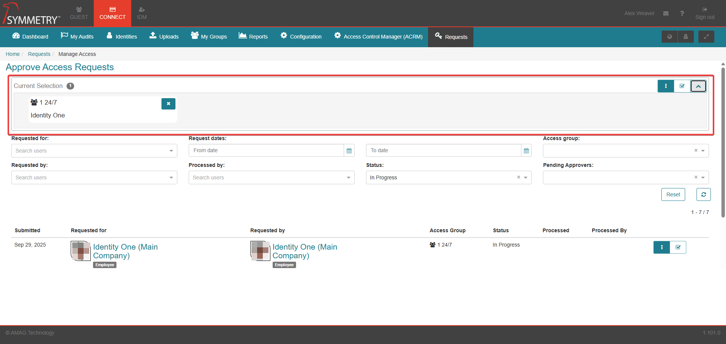Open help question mark icon
726x344 pixels.
click(682, 14)
